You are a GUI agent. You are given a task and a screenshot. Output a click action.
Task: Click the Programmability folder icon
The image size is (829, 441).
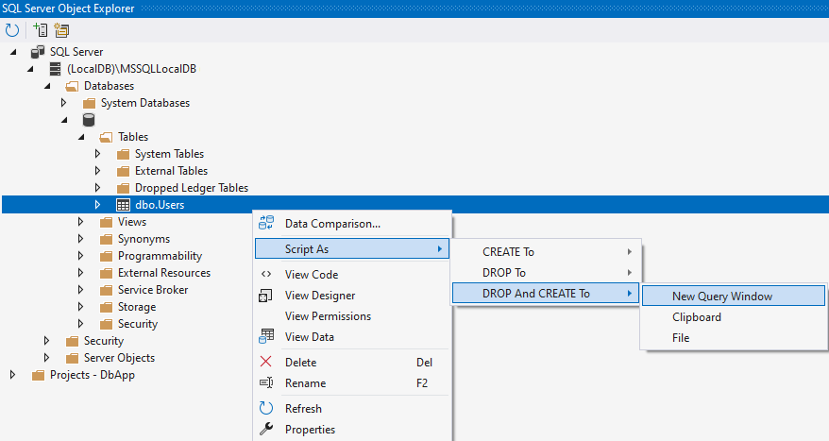click(x=106, y=257)
